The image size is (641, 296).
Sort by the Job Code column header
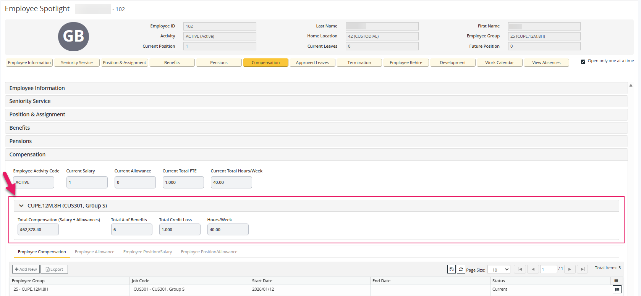click(x=190, y=281)
